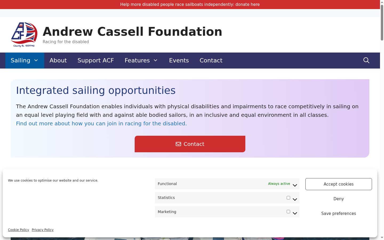The width and height of the screenshot is (384, 240).
Task: Select Contact in the navigation bar
Action: click(x=211, y=61)
